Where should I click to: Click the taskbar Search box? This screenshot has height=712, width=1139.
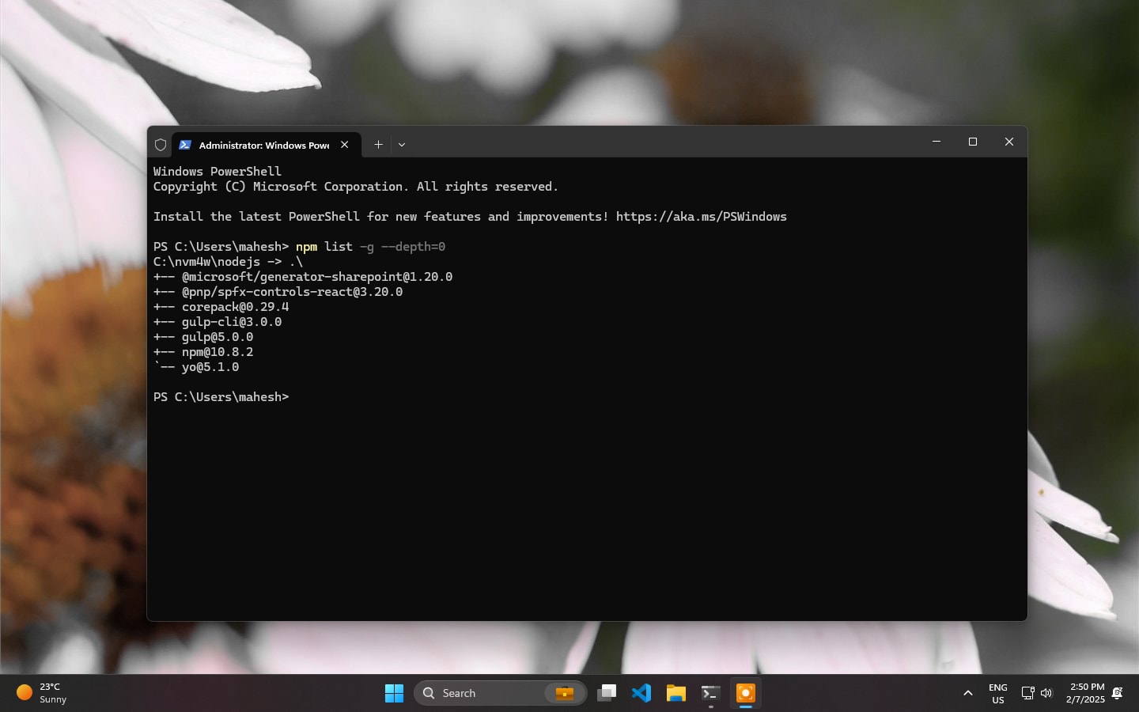501,693
